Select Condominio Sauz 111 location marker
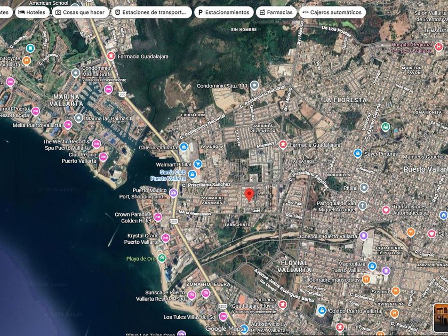Image resolution: width=448 pixels, height=336 pixels. coord(254,85)
